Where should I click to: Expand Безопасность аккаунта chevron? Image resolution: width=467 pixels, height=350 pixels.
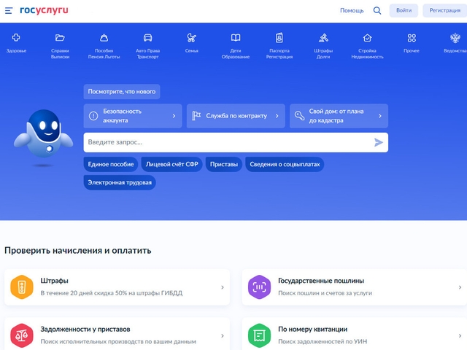pos(174,116)
